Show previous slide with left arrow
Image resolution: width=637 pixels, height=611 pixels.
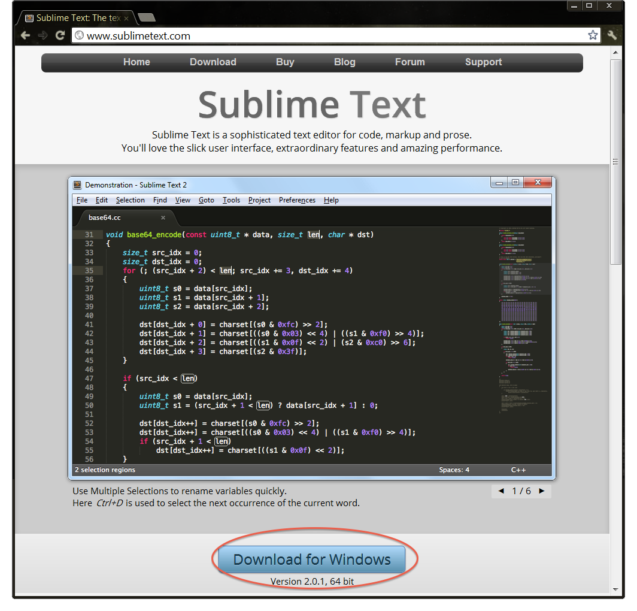(x=501, y=491)
